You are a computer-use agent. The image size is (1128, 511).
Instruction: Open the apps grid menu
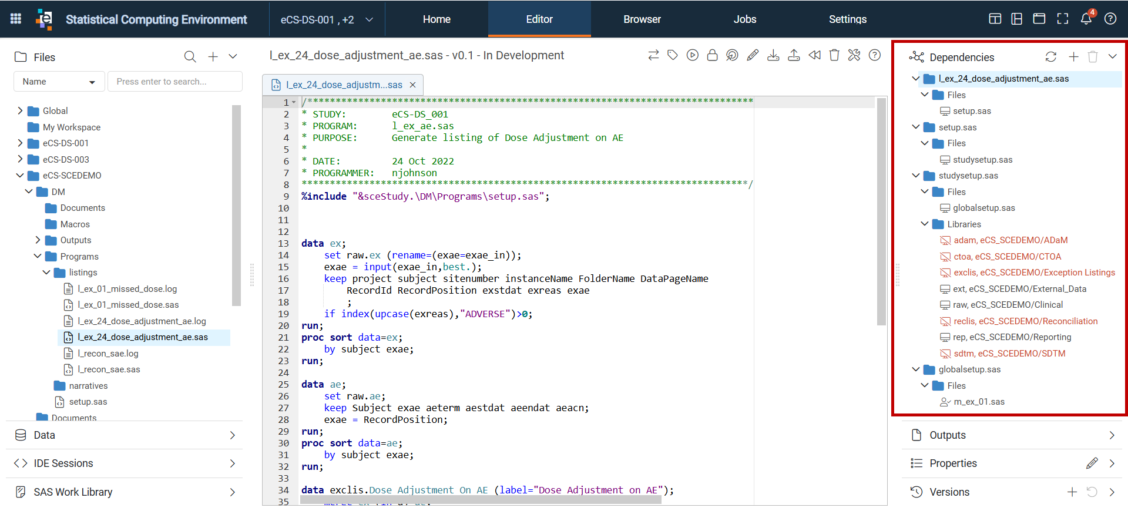(16, 19)
